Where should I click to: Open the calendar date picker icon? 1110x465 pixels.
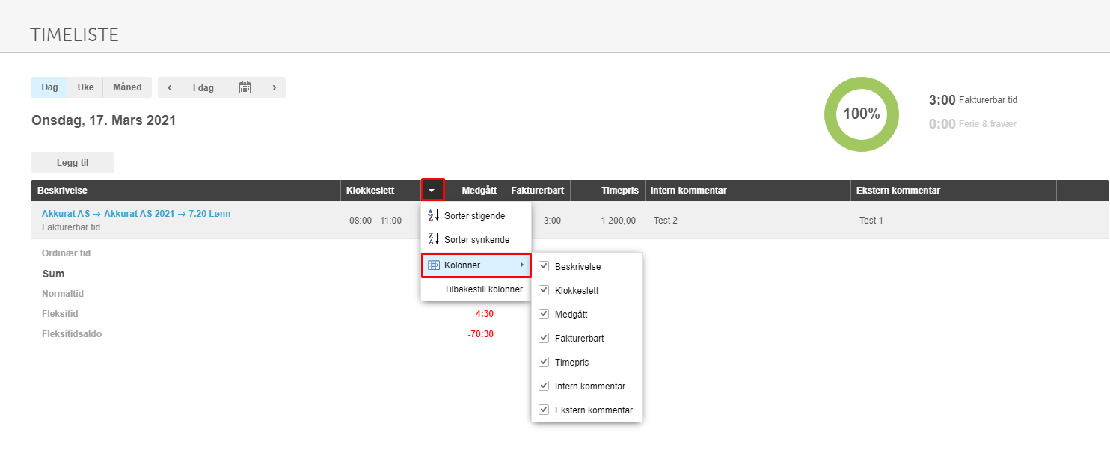245,87
